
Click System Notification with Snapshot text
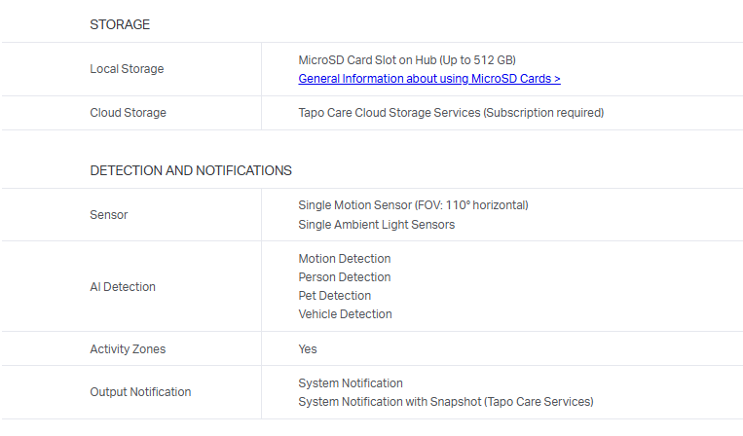tap(445, 402)
